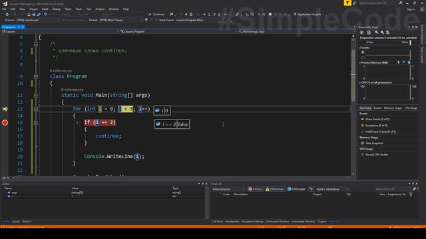The image size is (426, 239).
Task: Stop debugging with the red stop icon
Action: 186,15
